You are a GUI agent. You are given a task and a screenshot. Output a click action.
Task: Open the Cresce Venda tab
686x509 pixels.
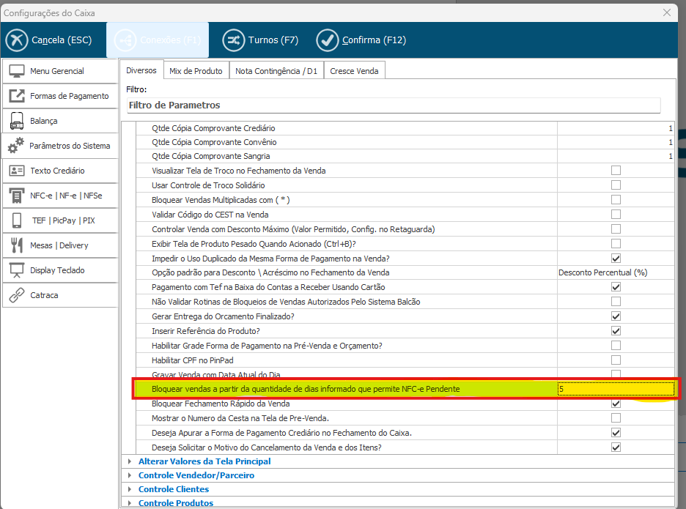(x=354, y=70)
